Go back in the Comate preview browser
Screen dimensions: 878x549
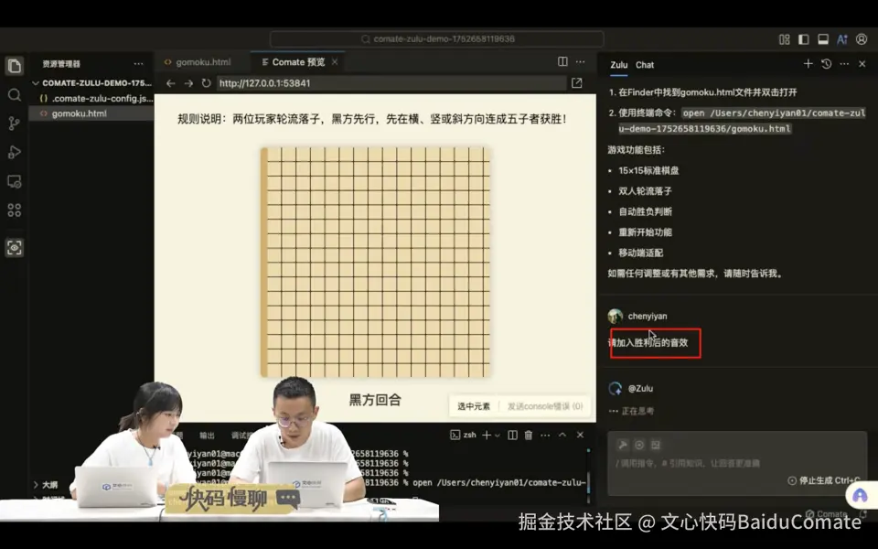click(171, 83)
